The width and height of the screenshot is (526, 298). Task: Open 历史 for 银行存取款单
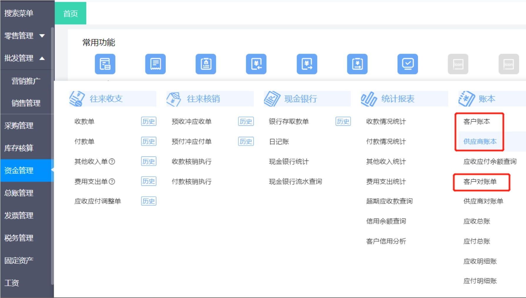pos(343,121)
